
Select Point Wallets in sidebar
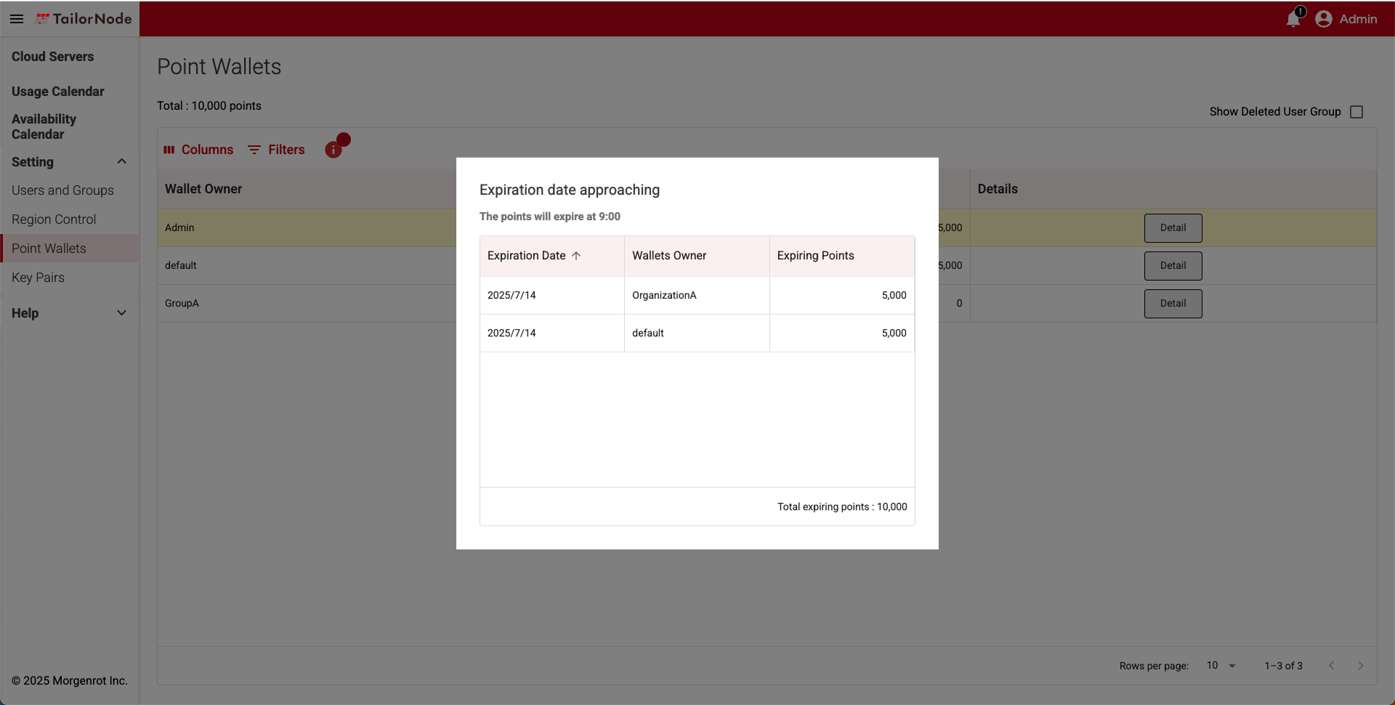click(70, 249)
